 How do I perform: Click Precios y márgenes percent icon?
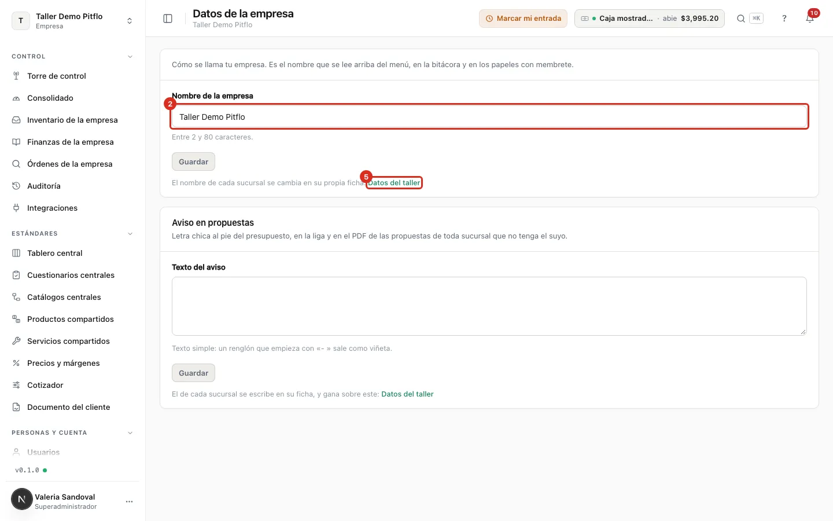coord(16,363)
